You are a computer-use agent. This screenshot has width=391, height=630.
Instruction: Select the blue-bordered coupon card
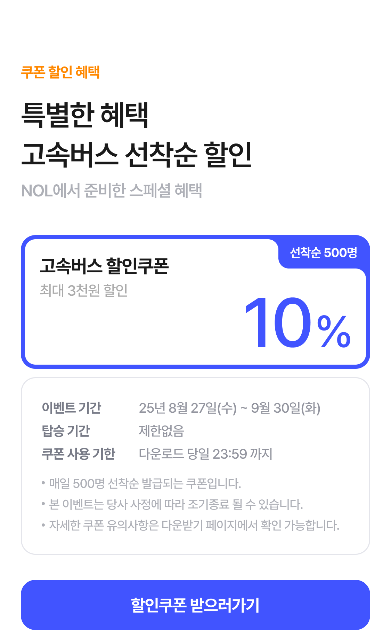point(195,302)
